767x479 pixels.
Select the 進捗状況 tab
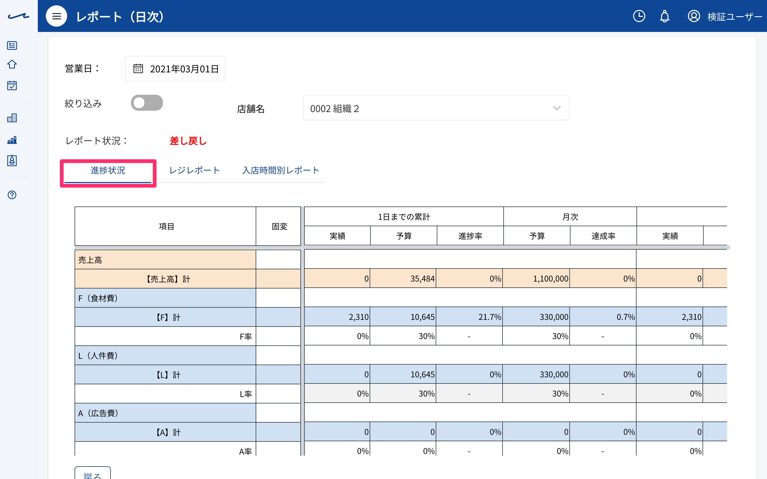pos(108,170)
